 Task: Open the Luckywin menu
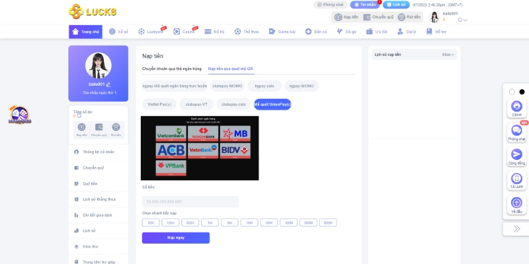pyautogui.click(x=151, y=32)
